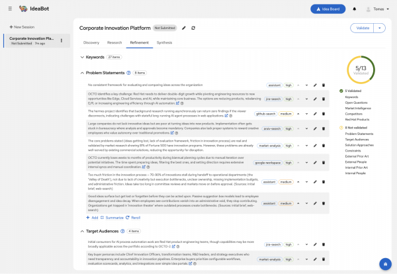
Task: Delete the 'Good ideas surface' statement
Action: click(324, 203)
